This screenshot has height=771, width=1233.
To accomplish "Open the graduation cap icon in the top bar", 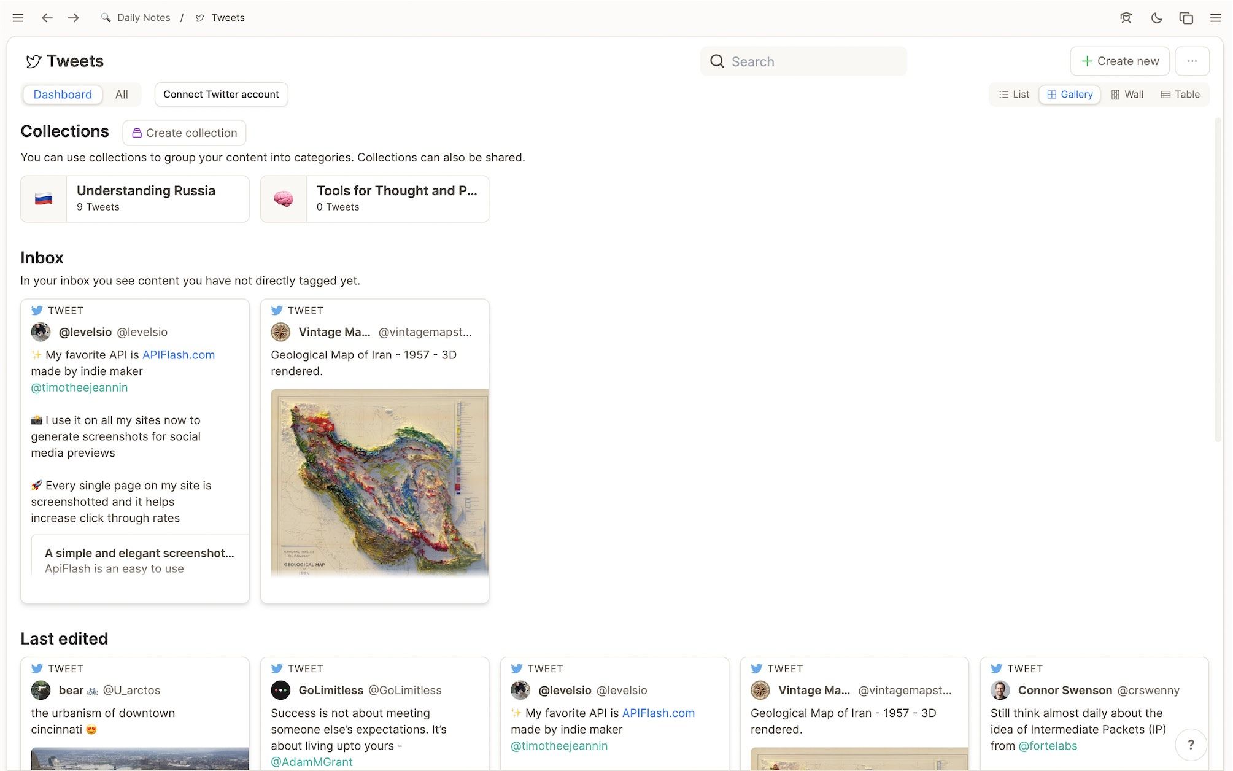I will [1126, 18].
